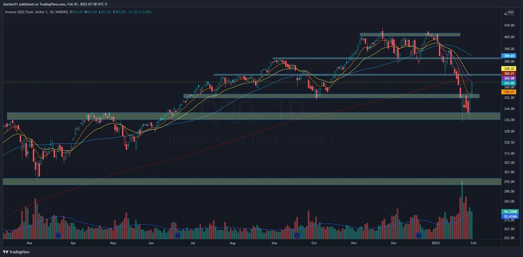Image resolution: width=523 pixels, height=257 pixels.
Task: Click the 2022 label on time axis
Action: pos(435,243)
